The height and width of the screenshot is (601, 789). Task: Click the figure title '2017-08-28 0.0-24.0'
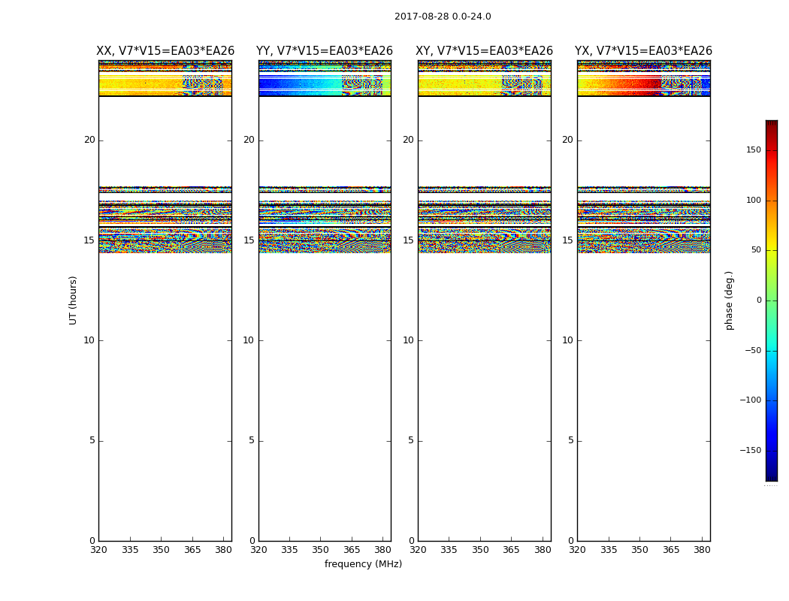click(x=443, y=17)
